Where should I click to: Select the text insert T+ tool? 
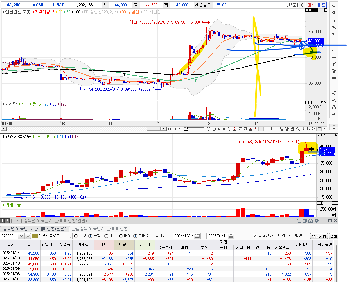click(x=334, y=64)
